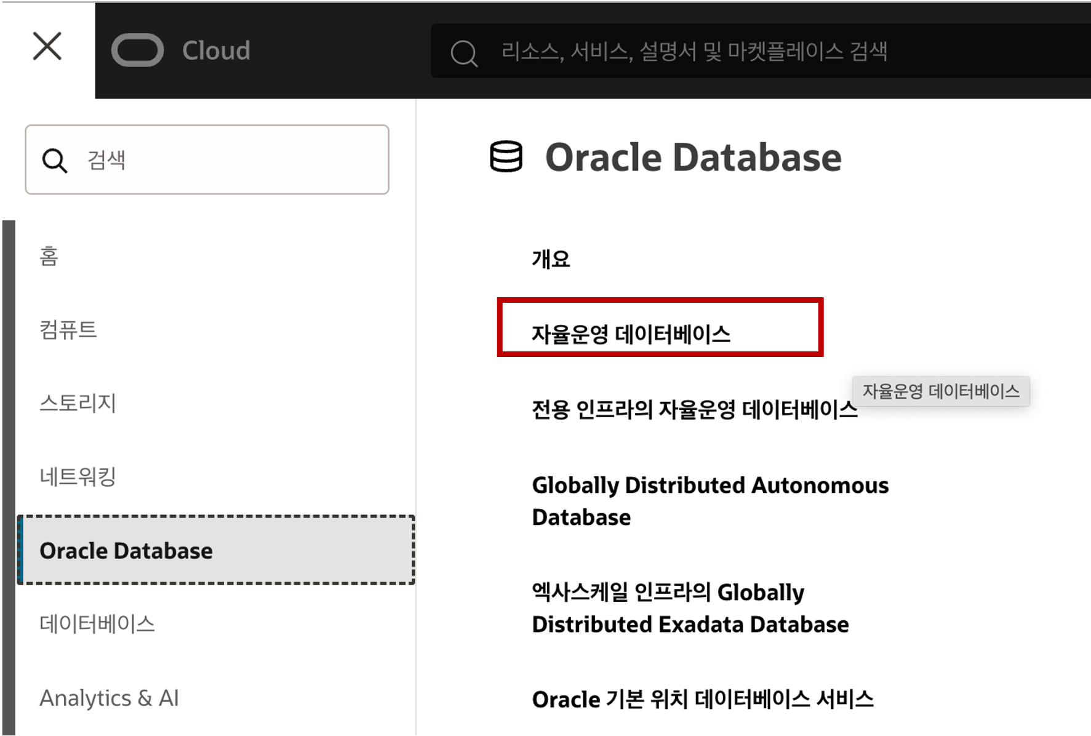Click the Oracle Cloud logo
This screenshot has height=736, width=1091.
click(x=137, y=50)
